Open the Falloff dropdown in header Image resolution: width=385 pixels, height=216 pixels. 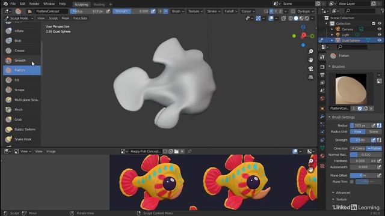[231, 11]
